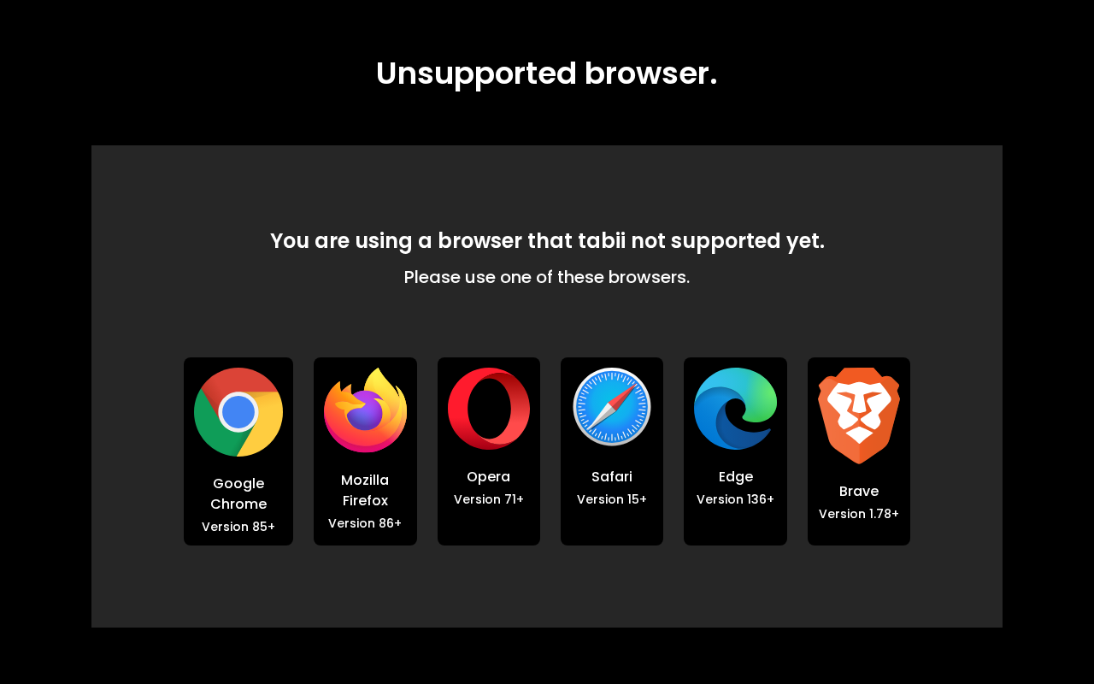Screen dimensions: 1094x684
Task: Open the Mozilla Firefox name link
Action: 365,491
